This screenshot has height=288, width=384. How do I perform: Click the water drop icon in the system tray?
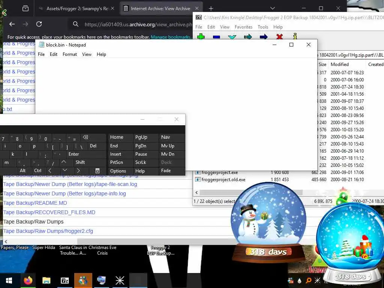300,280
